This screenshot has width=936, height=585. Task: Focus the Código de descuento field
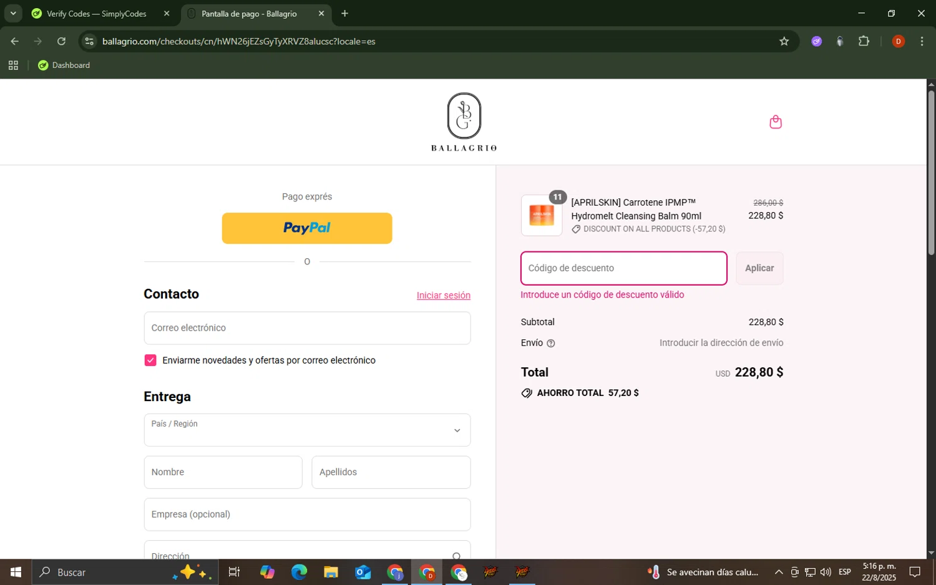pos(624,268)
